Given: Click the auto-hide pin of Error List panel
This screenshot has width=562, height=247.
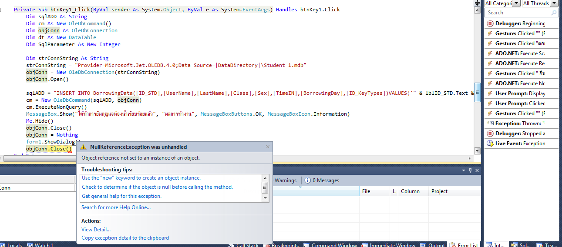Looking at the screenshot, I should click(471, 170).
